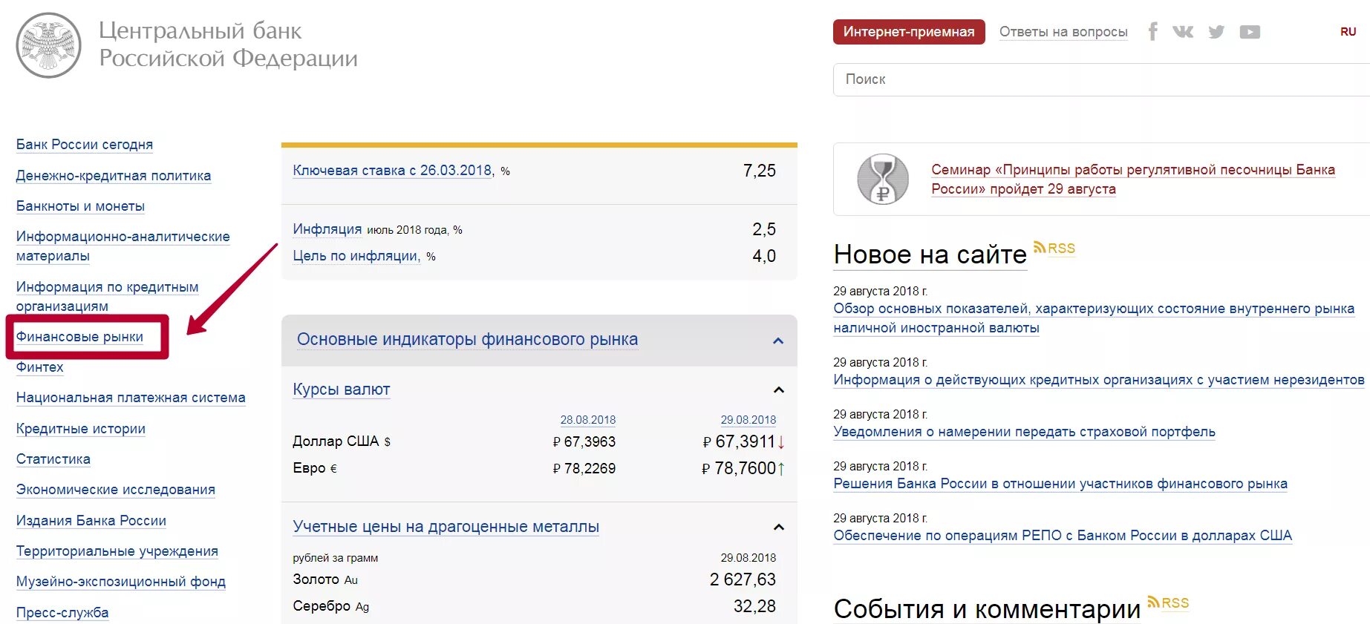
Task: Open the Инфляция link
Action: [327, 229]
